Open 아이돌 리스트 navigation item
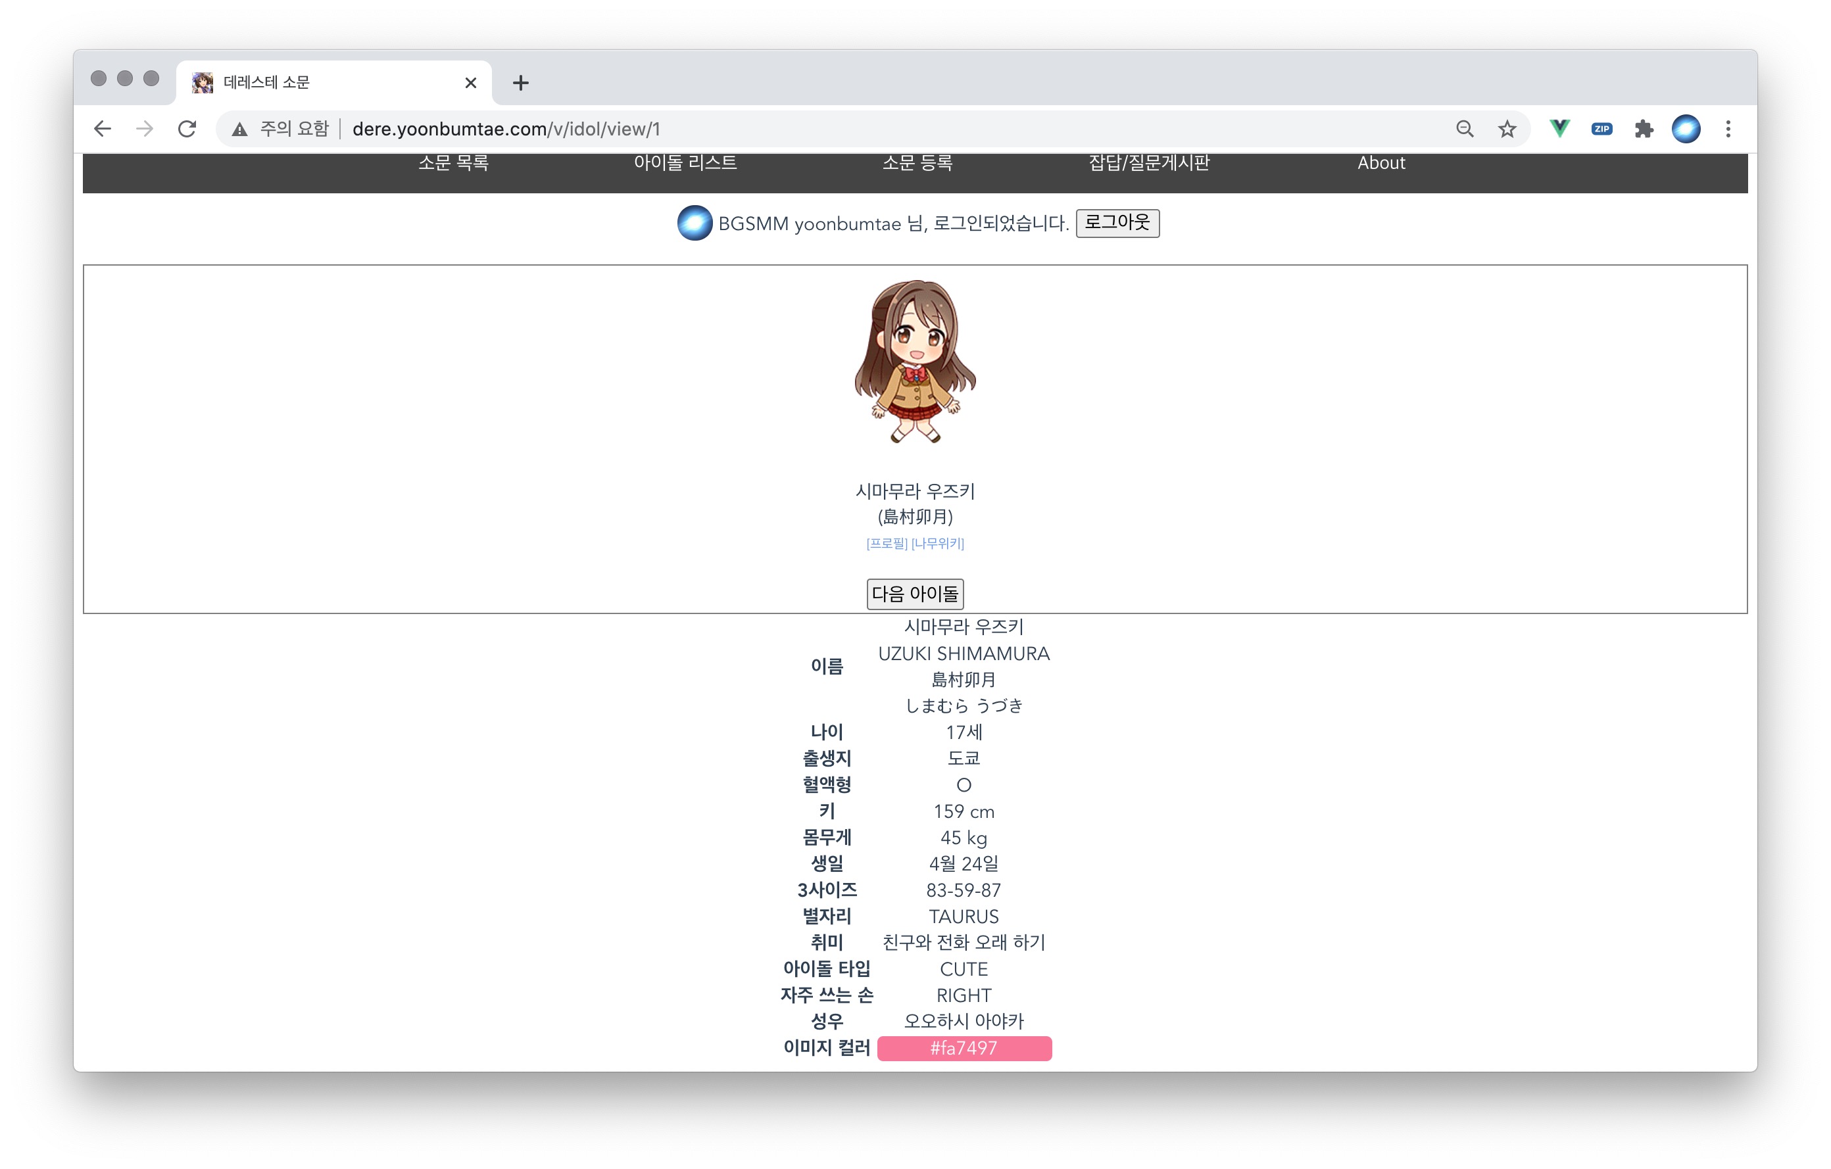Viewport: 1831px width, 1169px height. coord(685,162)
